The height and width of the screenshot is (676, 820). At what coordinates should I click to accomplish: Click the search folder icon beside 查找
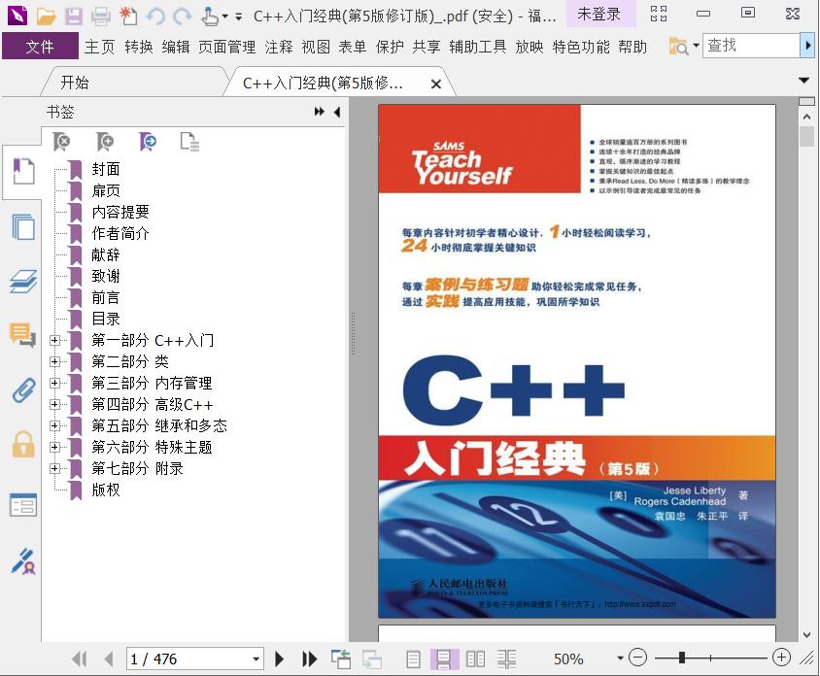(679, 46)
